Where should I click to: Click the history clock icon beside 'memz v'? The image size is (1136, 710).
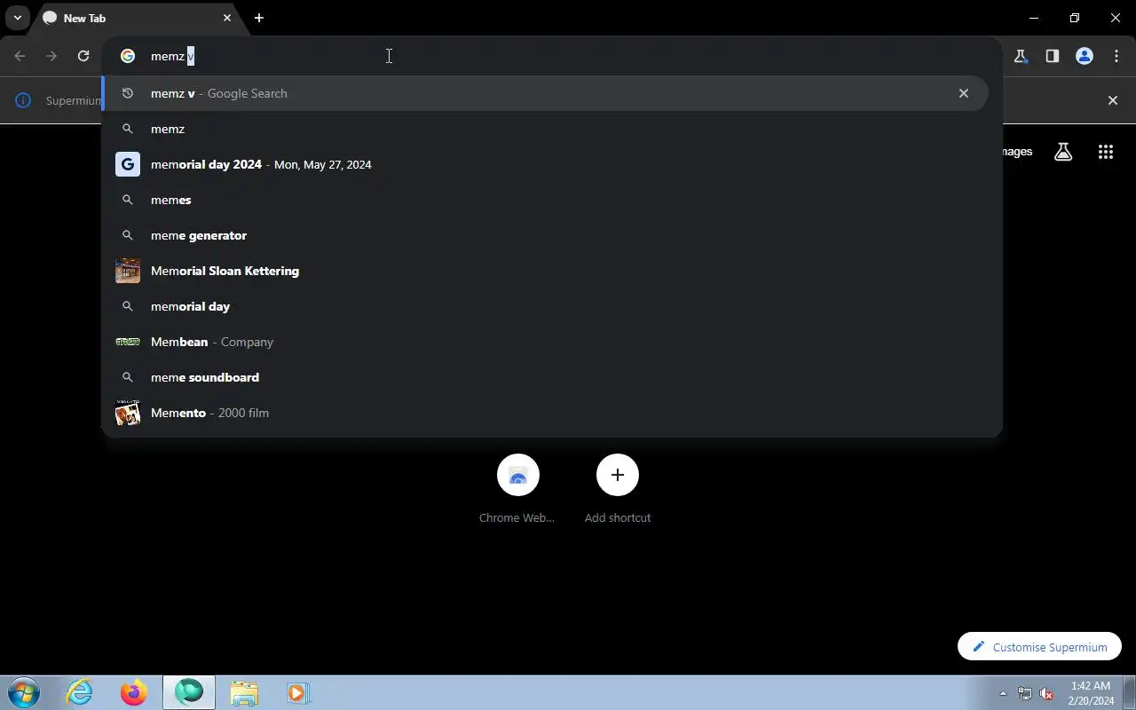click(x=128, y=93)
